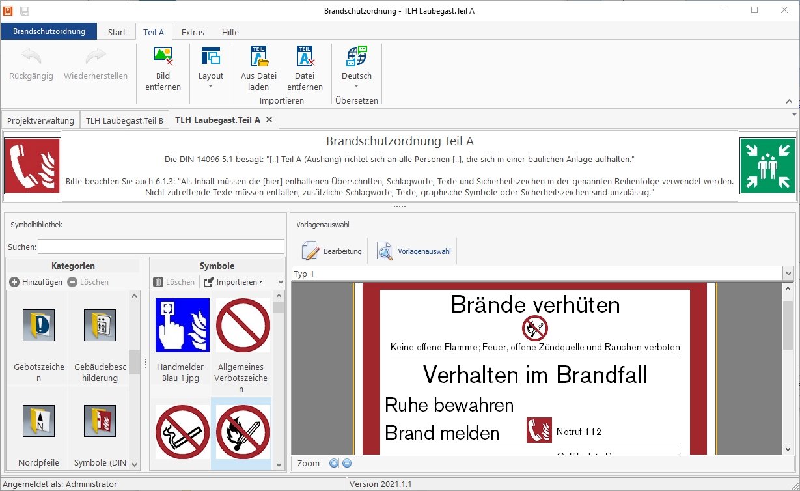Screen dimensions: 800x491
Task: Click the Symbole list scroll-down arrow
Action: tap(279, 465)
